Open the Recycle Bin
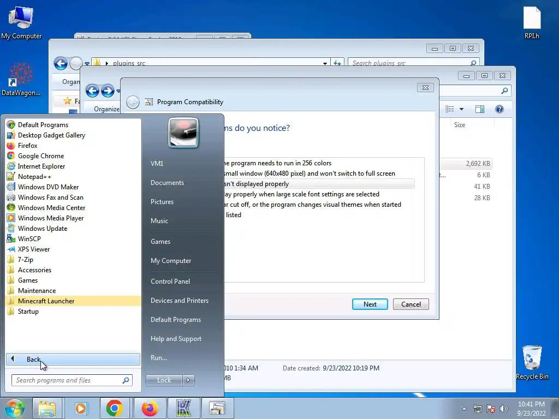Viewport: 559px width, 419px height. (x=532, y=362)
